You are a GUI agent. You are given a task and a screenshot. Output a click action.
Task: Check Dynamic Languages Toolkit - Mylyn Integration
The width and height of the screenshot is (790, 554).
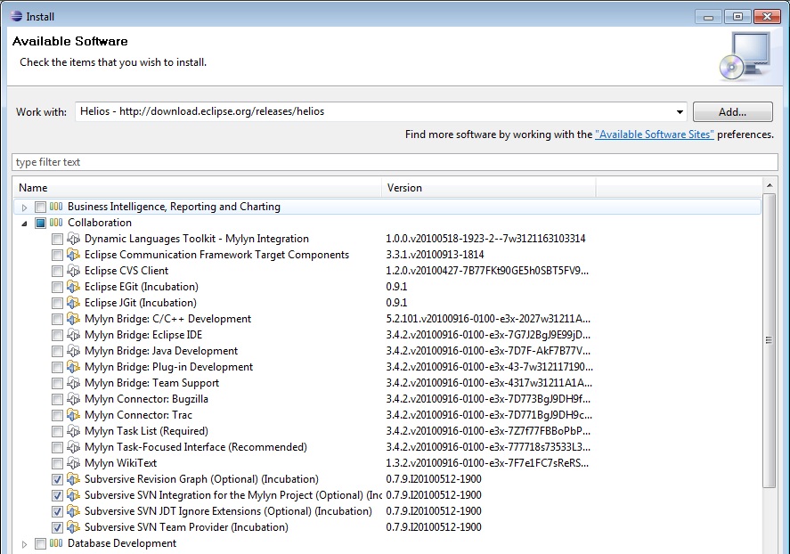[x=57, y=240]
